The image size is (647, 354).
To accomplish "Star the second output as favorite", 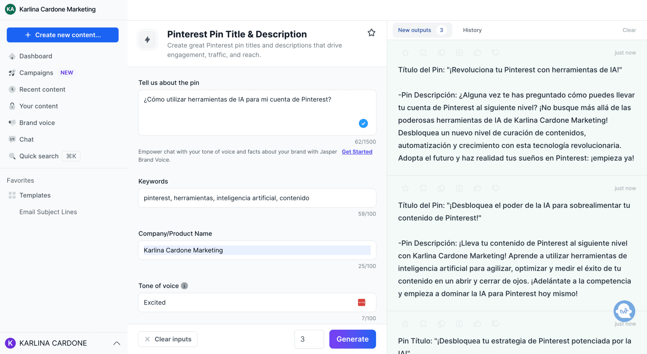I will click(405, 188).
